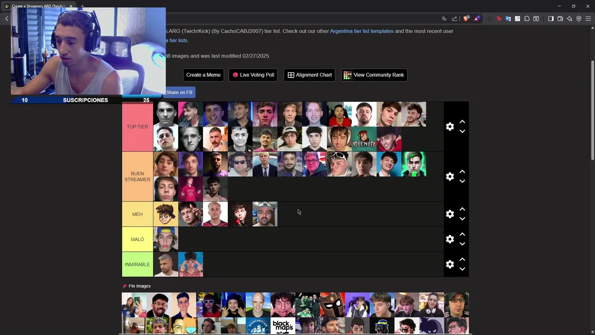The width and height of the screenshot is (595, 335).
Task: Open the browser hamburger menu
Action: click(x=588, y=19)
